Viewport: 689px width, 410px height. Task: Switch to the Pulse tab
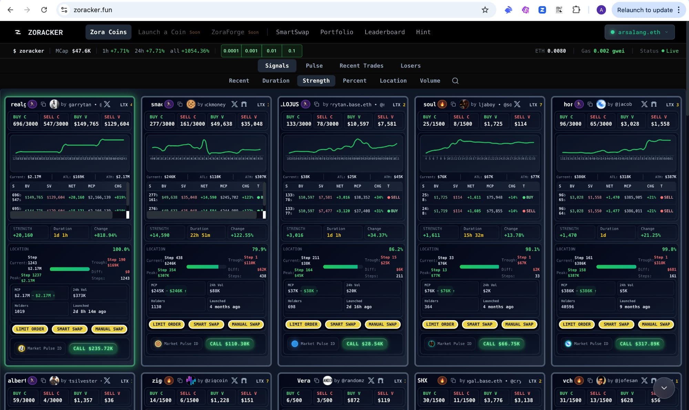click(x=314, y=66)
